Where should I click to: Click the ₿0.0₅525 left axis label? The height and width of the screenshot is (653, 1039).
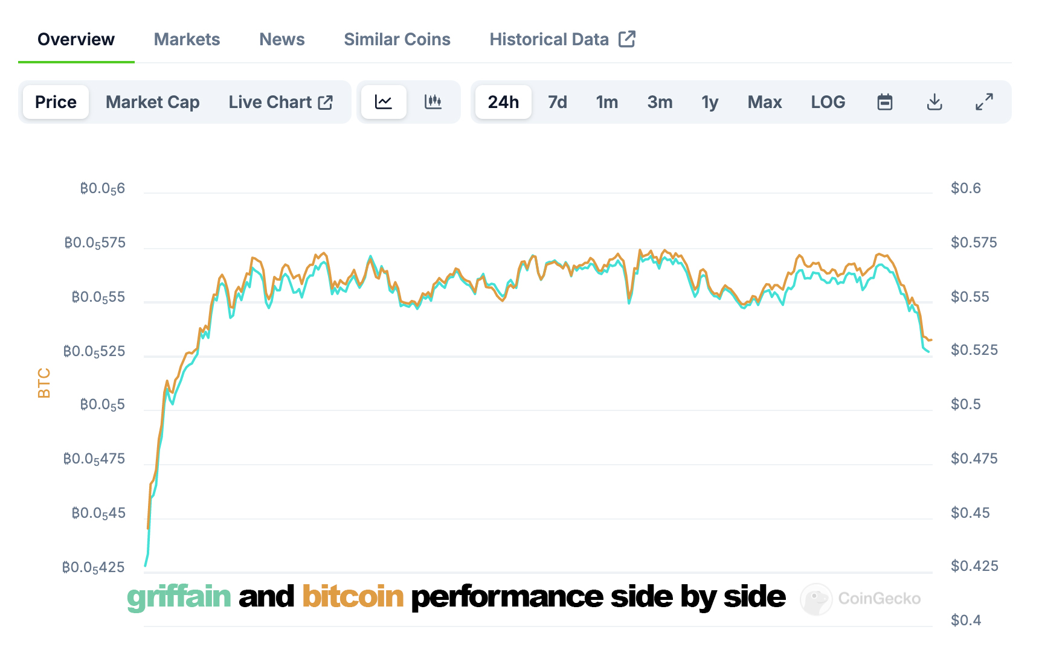[94, 352]
